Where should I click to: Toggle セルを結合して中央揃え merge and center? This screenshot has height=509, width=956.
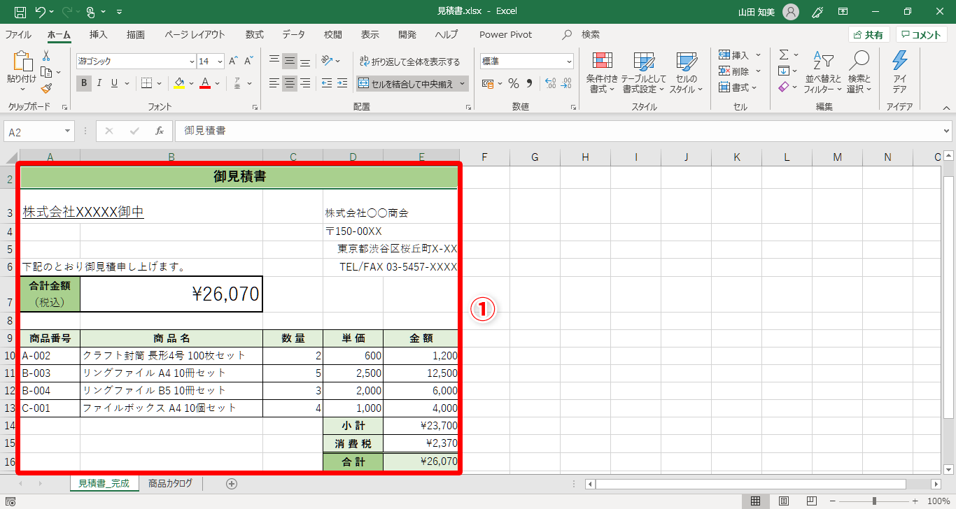(406, 84)
